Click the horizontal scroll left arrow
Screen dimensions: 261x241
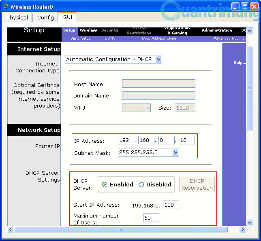pos(10,230)
